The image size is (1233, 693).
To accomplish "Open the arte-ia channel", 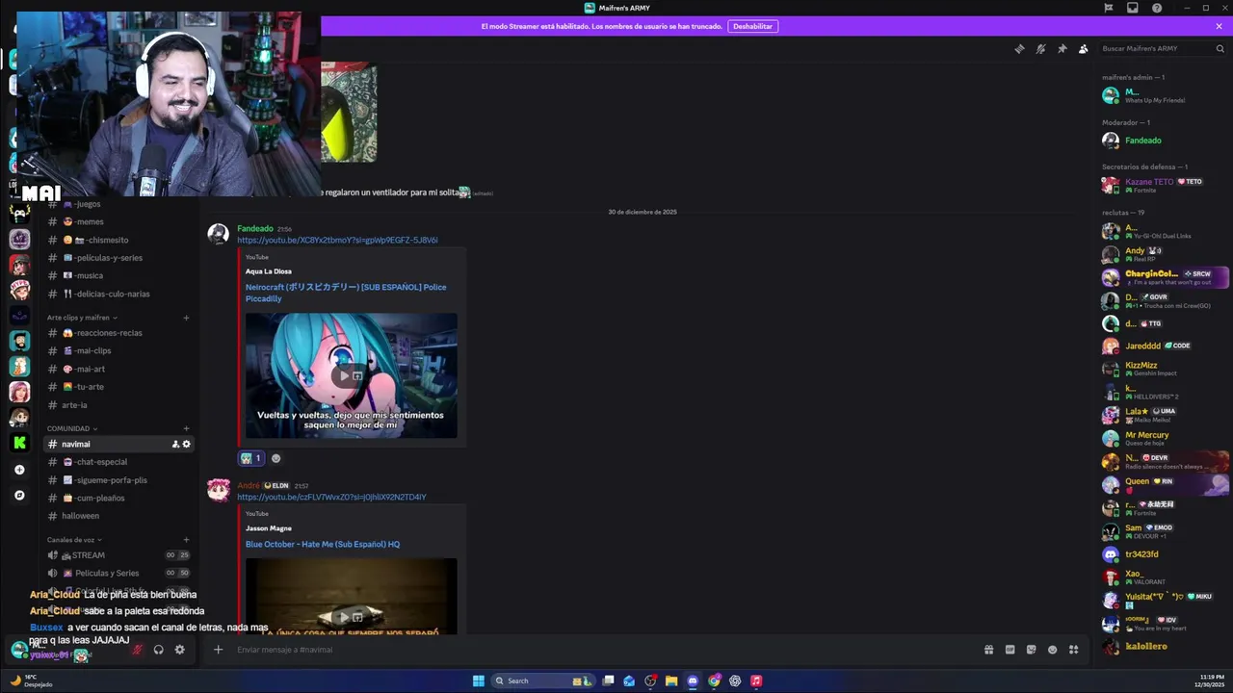I will [x=74, y=405].
